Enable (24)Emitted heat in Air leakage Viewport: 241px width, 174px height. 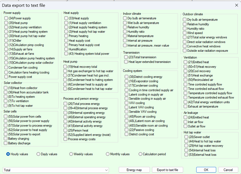[186, 118]
